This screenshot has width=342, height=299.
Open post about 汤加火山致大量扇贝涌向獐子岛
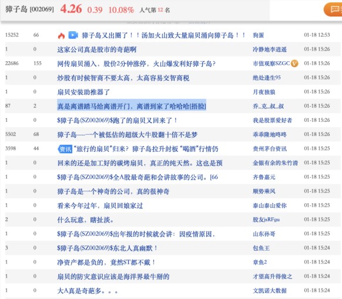[163, 35]
